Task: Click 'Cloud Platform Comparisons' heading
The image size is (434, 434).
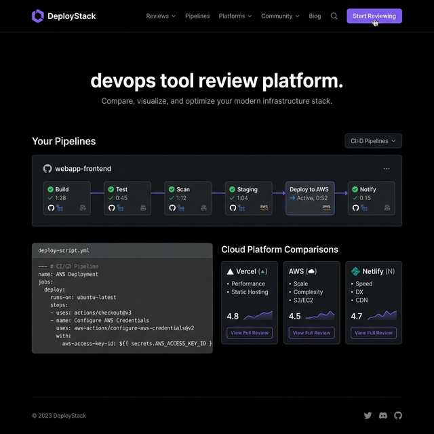Action: pos(279,250)
